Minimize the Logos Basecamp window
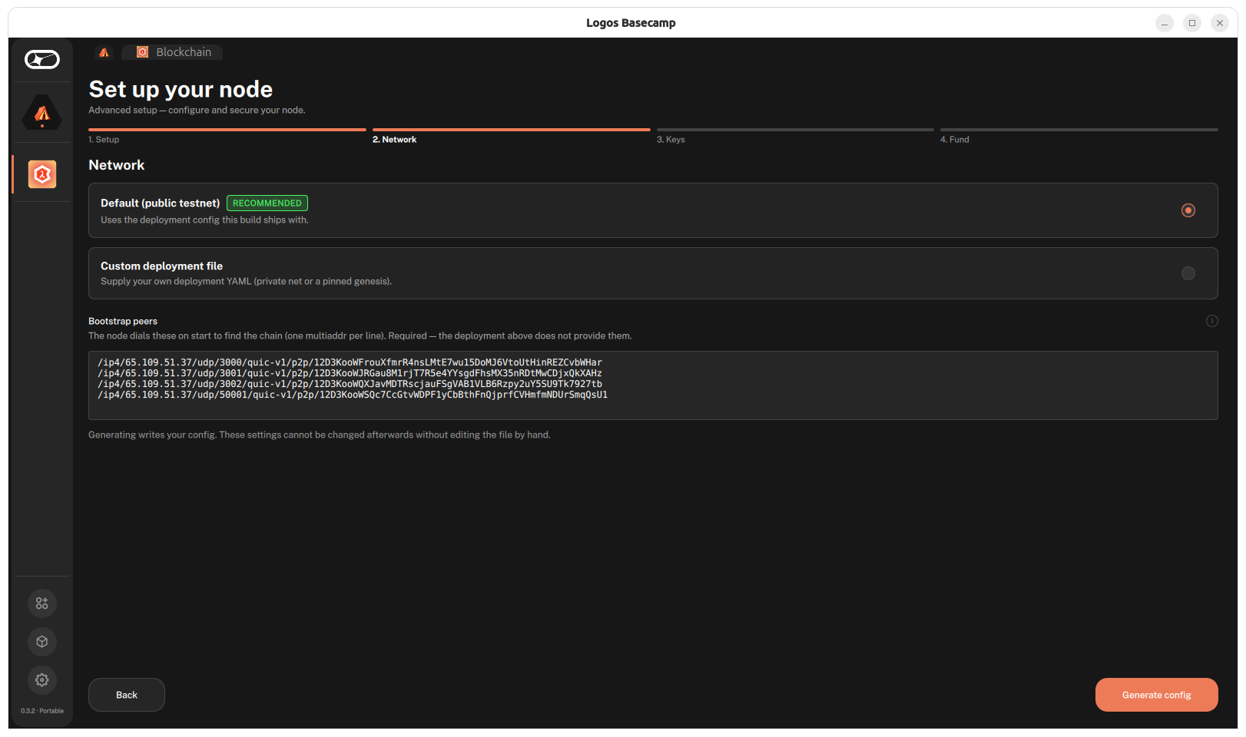Screen dimensions: 1246x737 tap(1165, 23)
